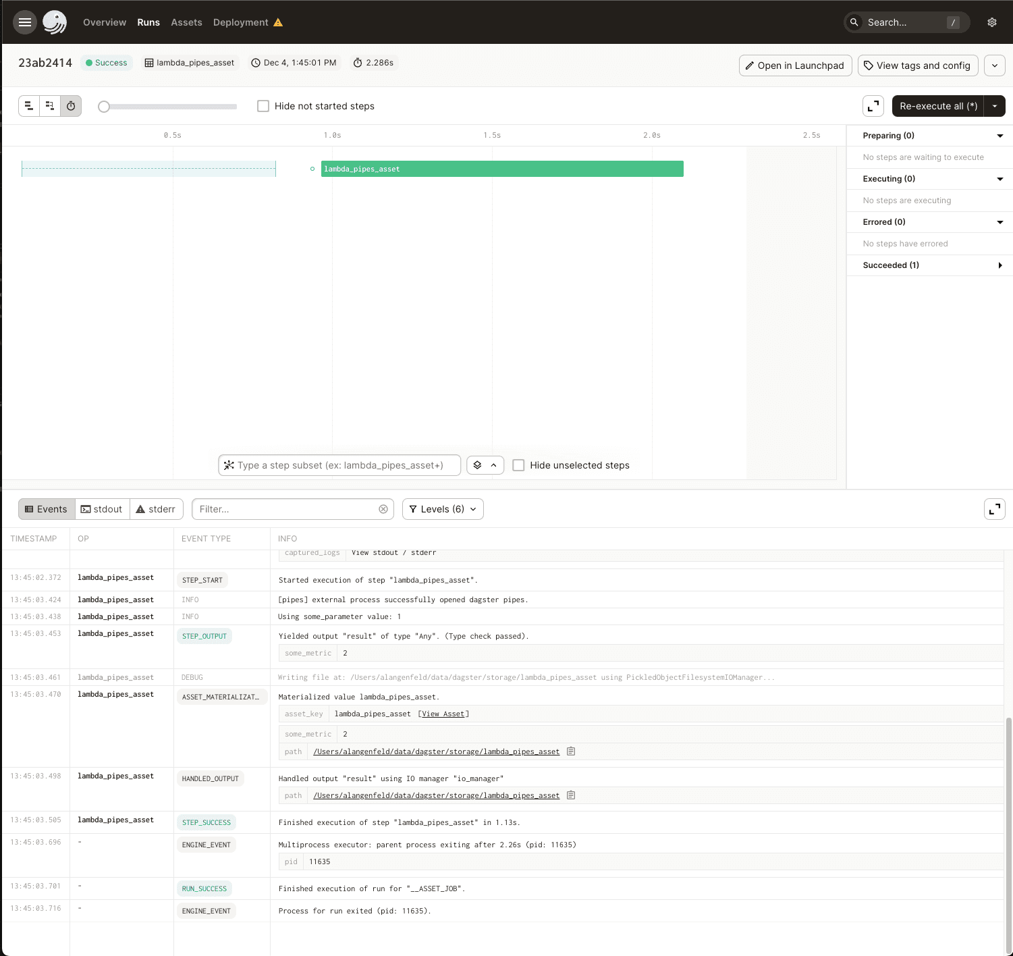Expand the Gantt chart to fullscreen
This screenshot has width=1013, height=956.
(x=873, y=106)
